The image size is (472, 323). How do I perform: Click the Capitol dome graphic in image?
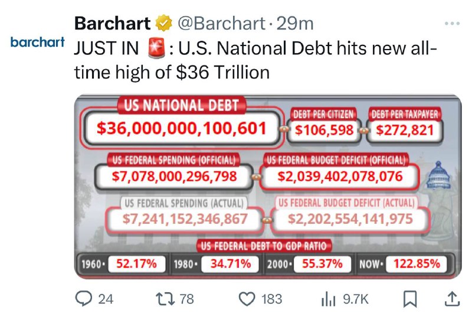point(438,175)
